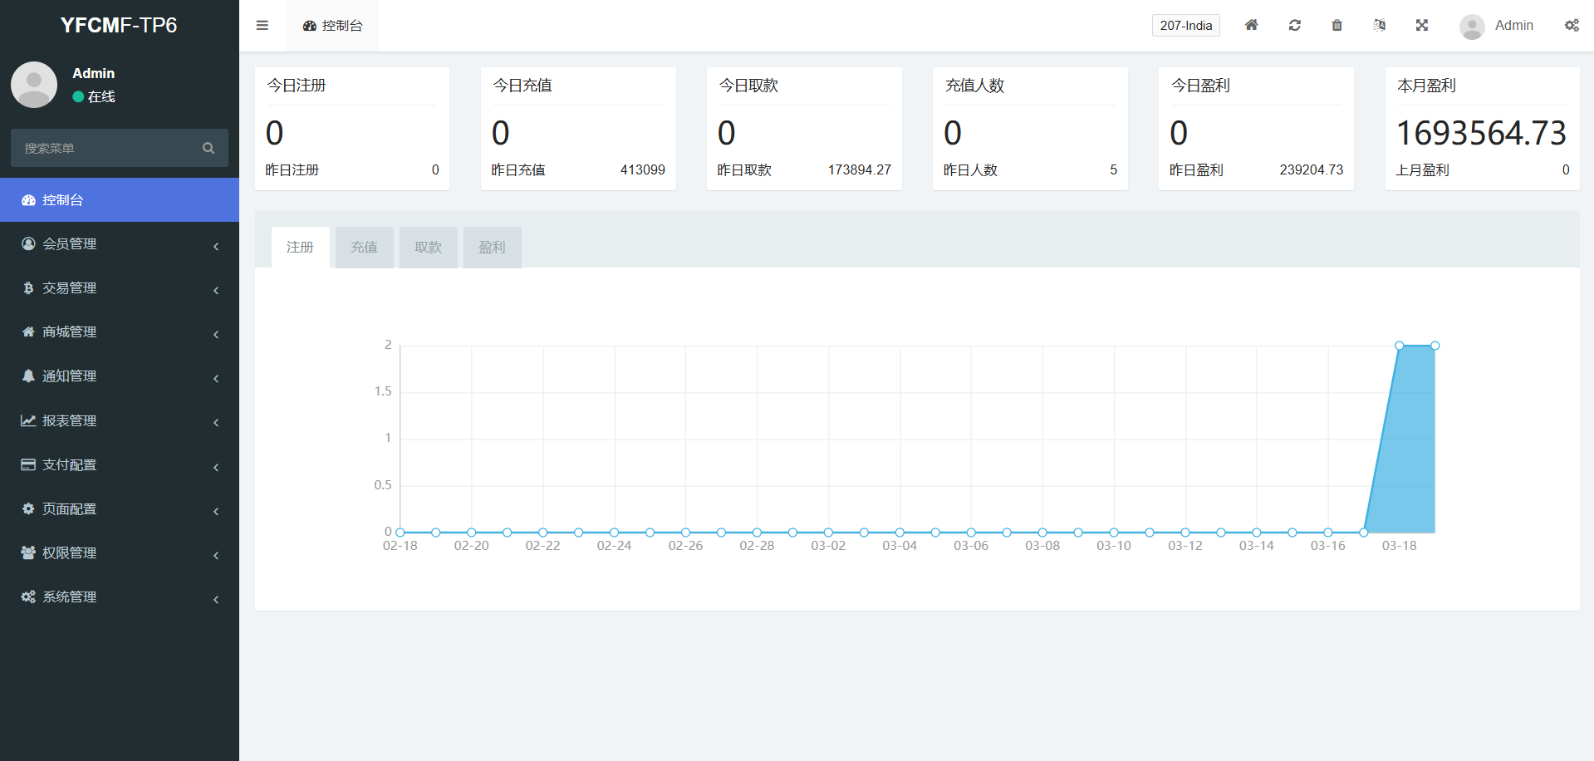This screenshot has width=1594, height=761.
Task: Click the 03-18 data point on the chart
Action: tap(1400, 346)
